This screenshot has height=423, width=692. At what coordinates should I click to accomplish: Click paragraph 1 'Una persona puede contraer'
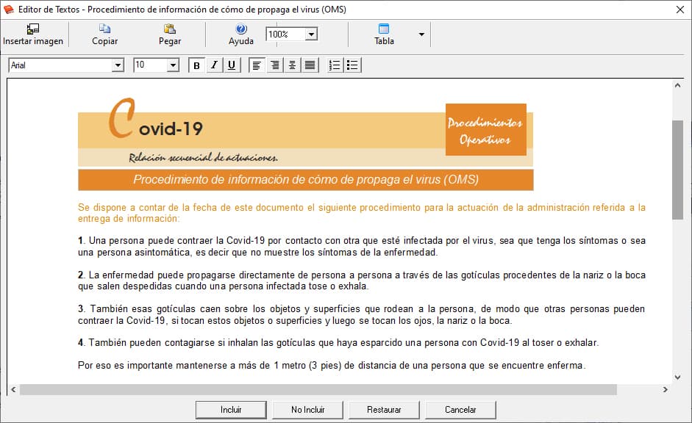pos(362,246)
